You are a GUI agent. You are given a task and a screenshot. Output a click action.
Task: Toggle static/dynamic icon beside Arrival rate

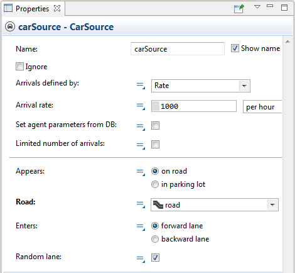[141, 106]
